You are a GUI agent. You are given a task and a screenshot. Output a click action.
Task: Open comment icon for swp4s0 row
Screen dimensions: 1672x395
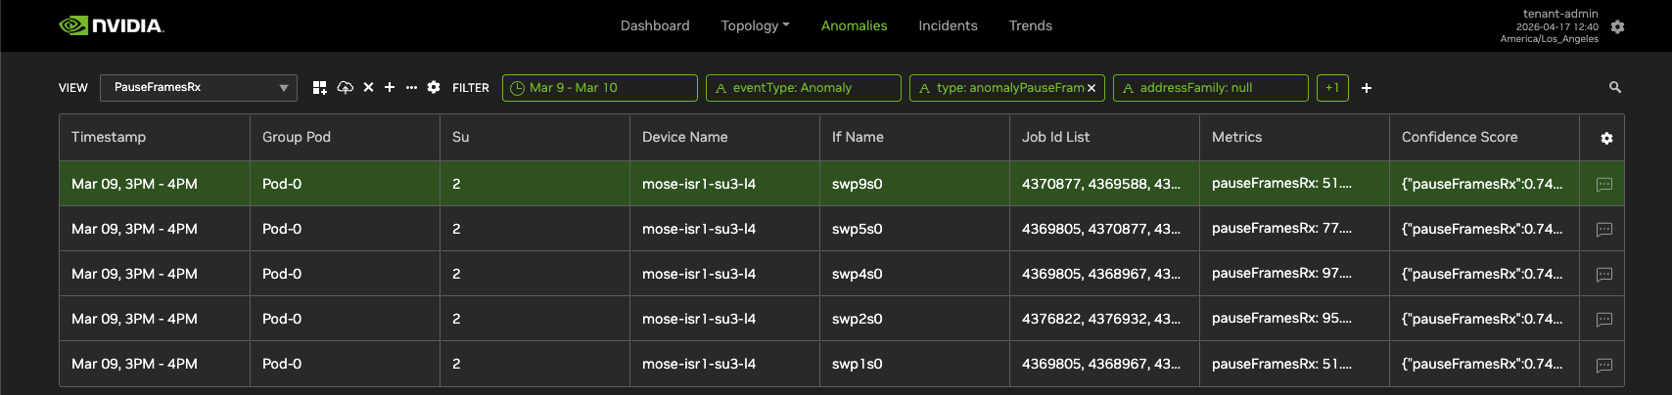tap(1604, 274)
